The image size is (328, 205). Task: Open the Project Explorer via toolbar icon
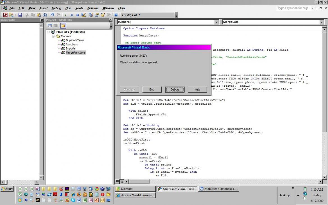91,15
